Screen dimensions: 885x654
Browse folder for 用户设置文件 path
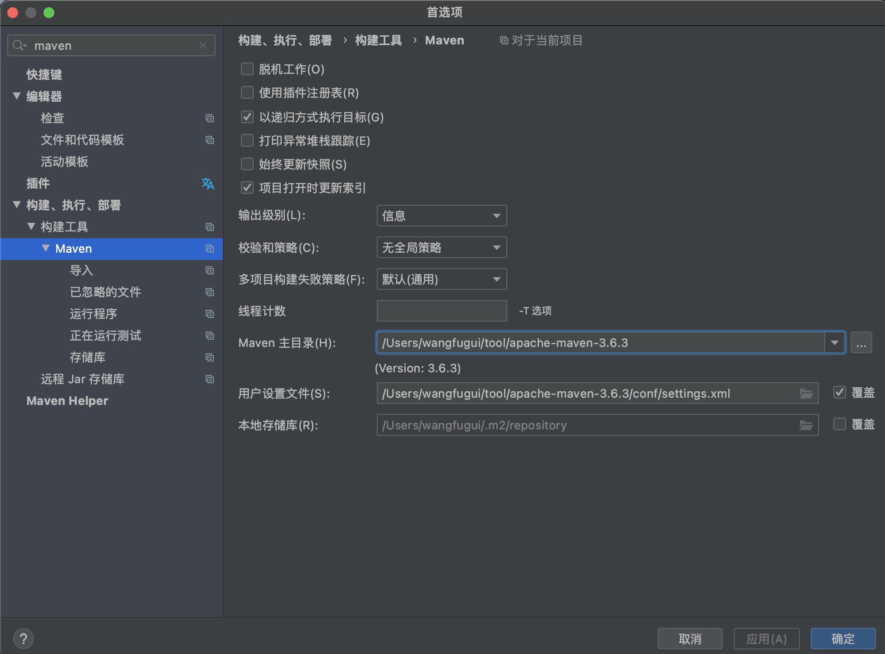tap(806, 394)
